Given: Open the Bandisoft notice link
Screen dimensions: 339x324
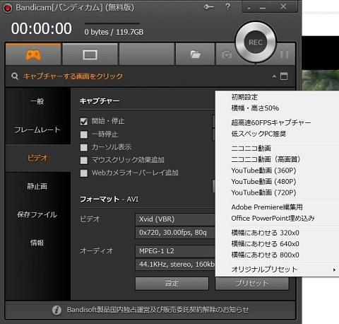Looking at the screenshot, I should (157, 310).
